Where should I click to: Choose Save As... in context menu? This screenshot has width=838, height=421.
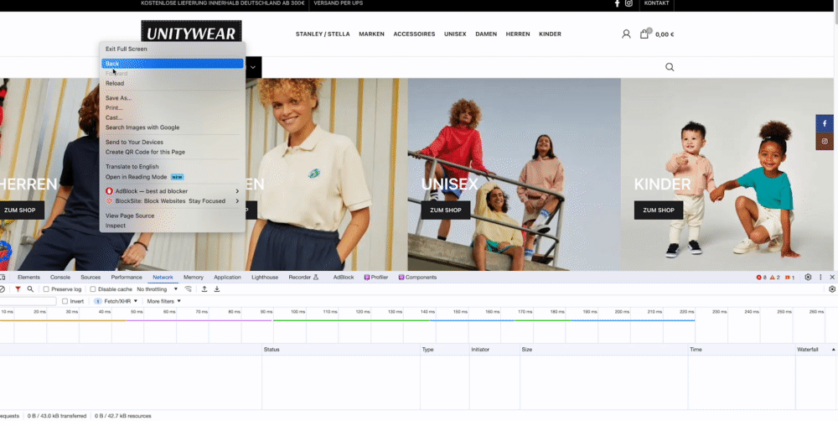tap(172, 98)
